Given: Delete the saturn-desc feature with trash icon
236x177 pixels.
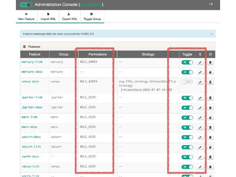Looking at the screenshot, I should click(x=210, y=137).
